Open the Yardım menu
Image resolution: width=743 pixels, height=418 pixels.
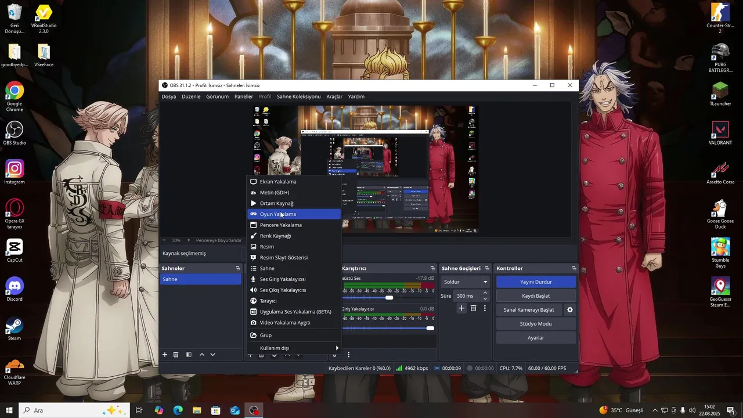356,96
